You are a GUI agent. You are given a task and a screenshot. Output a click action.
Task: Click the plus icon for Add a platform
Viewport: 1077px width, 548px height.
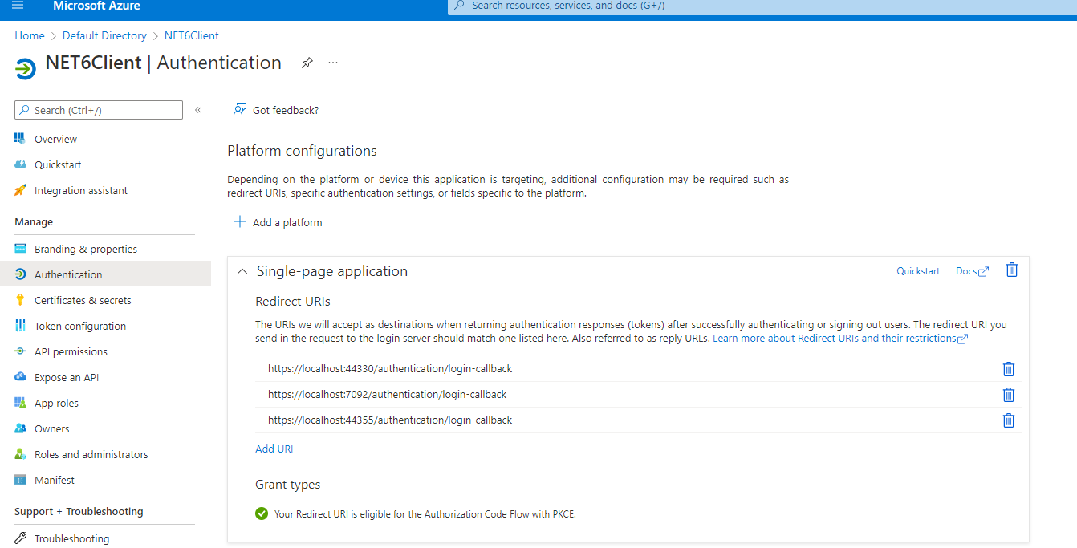coord(239,221)
